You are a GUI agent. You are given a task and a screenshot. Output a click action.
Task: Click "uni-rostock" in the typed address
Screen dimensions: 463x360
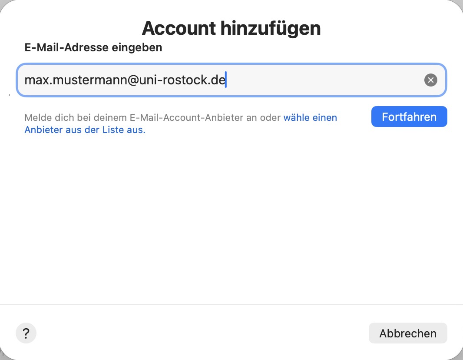[x=172, y=80]
